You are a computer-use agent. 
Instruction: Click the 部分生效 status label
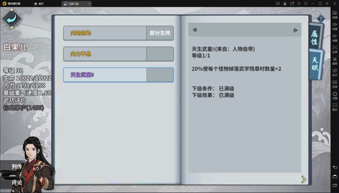[160, 33]
